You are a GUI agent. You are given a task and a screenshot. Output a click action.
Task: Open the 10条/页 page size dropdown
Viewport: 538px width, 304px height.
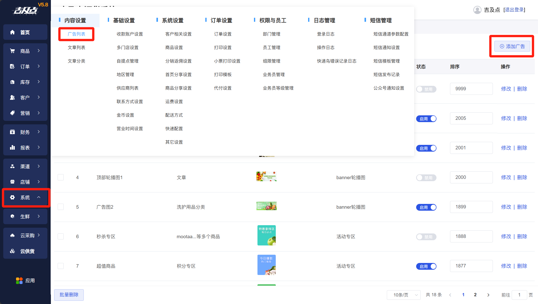click(403, 295)
